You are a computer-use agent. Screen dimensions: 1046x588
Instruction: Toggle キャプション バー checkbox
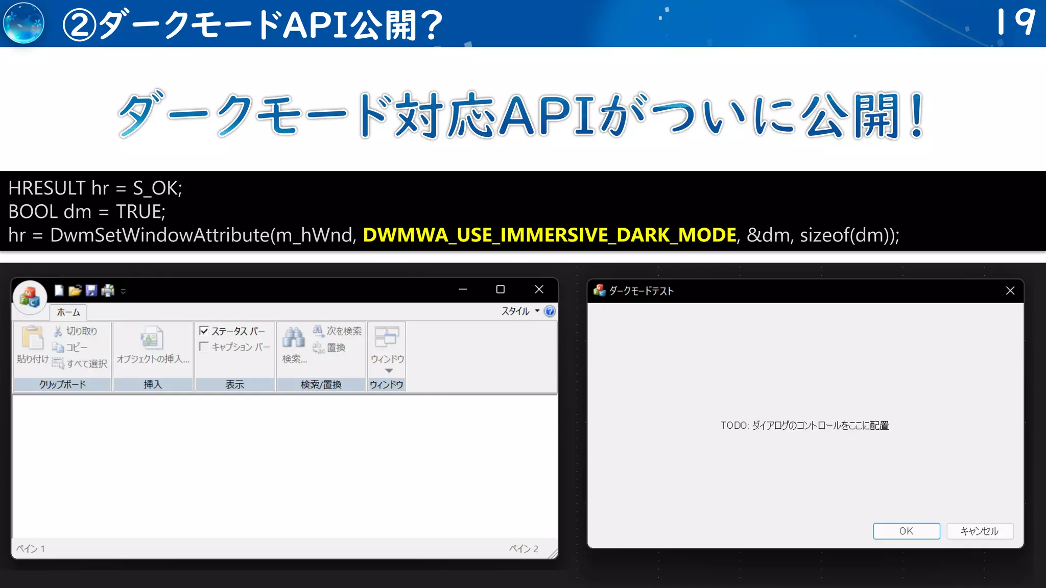[x=234, y=347]
